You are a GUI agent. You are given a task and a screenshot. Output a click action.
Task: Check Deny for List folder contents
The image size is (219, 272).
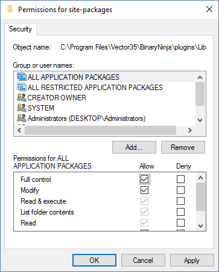[x=180, y=212]
